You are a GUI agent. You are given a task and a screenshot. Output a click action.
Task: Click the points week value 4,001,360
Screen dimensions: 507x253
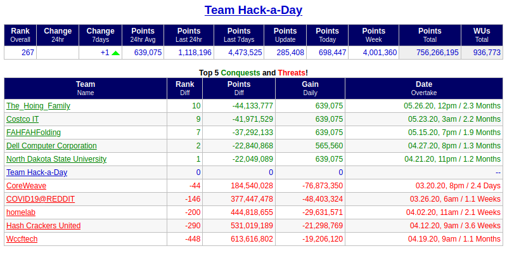click(x=380, y=53)
